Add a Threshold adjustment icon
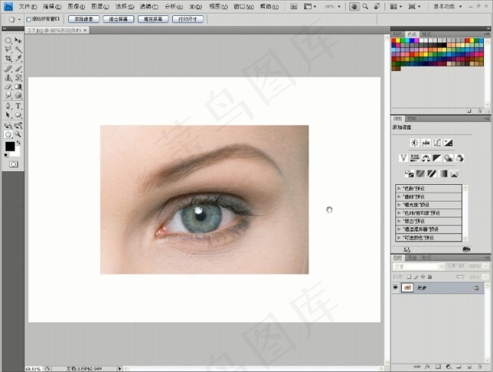493x372 pixels. coord(432,173)
